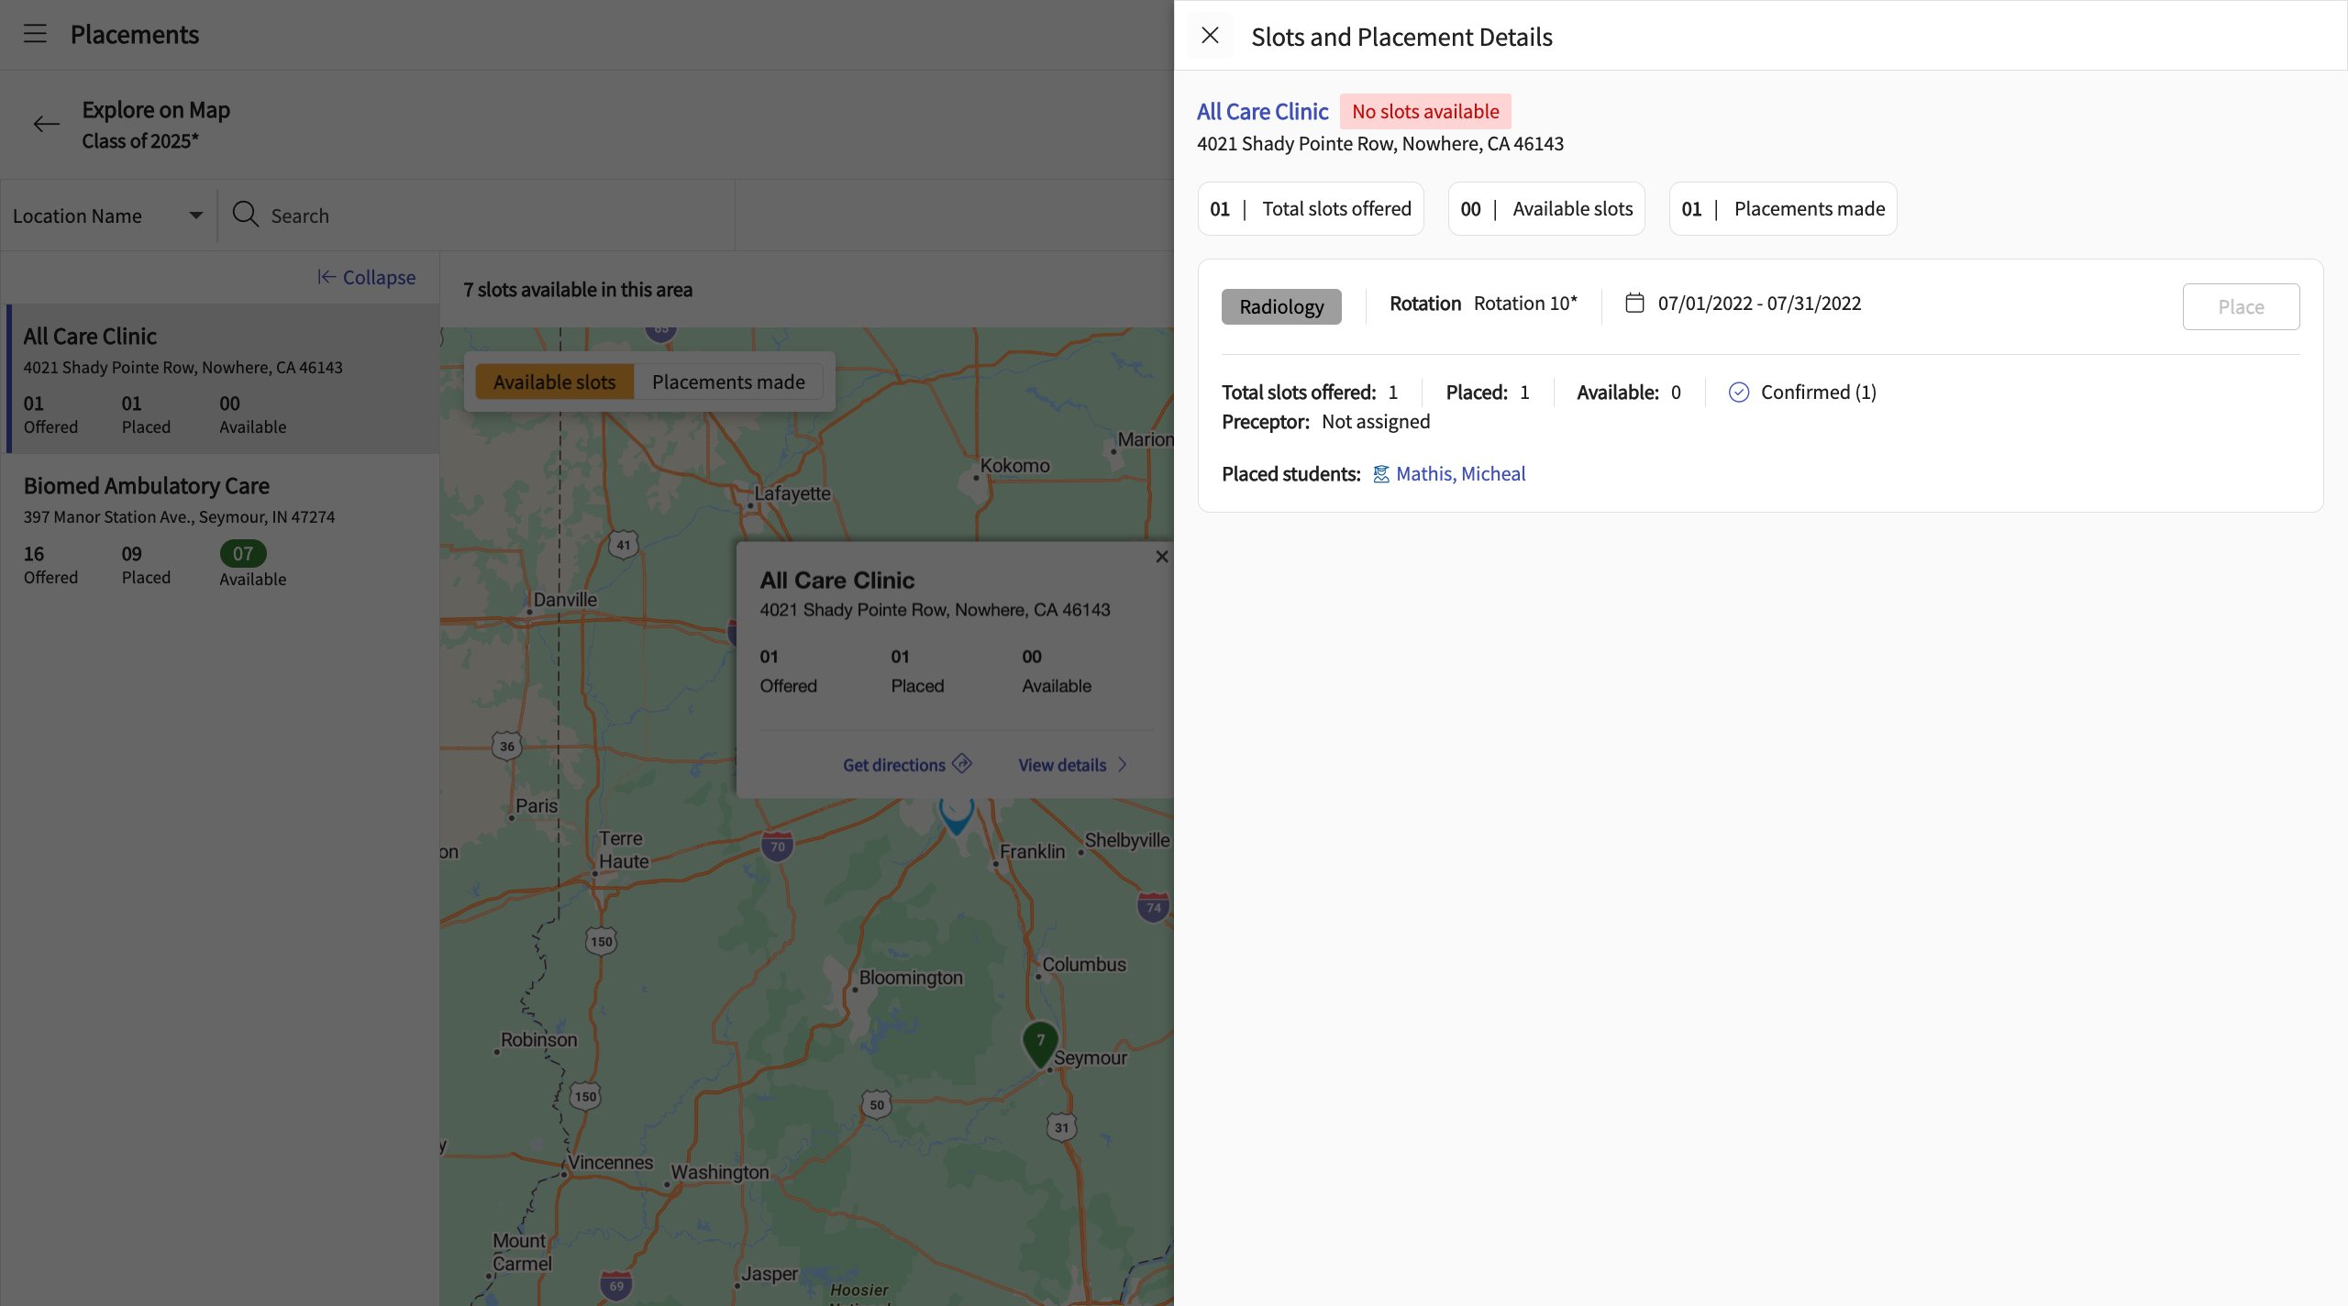Open the All Care Clinic link in details panel
Viewport: 2348px width, 1306px height.
click(x=1262, y=112)
